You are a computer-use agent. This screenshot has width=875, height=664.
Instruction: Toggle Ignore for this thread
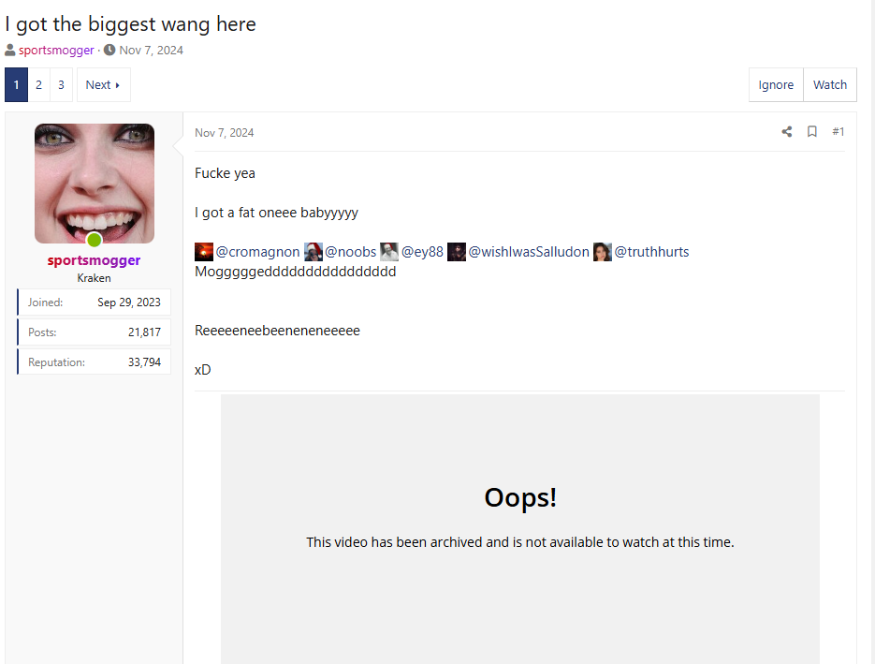tap(776, 85)
